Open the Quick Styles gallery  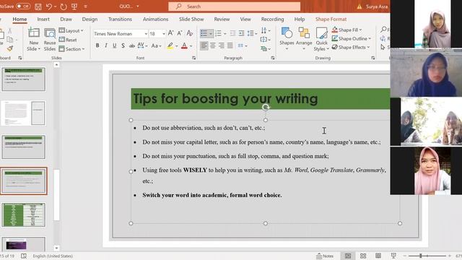click(321, 39)
